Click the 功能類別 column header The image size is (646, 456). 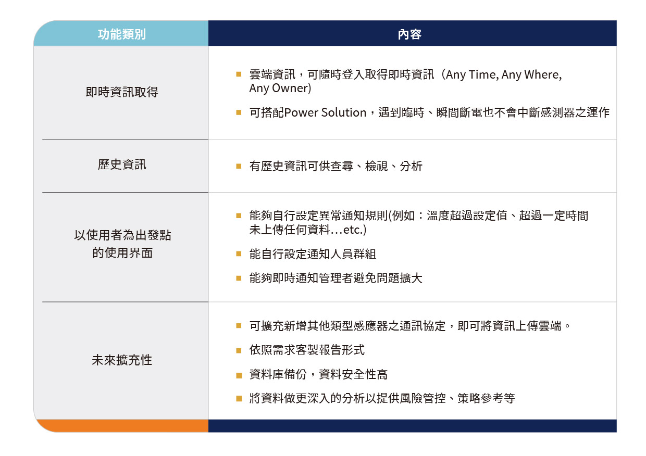[x=121, y=34]
